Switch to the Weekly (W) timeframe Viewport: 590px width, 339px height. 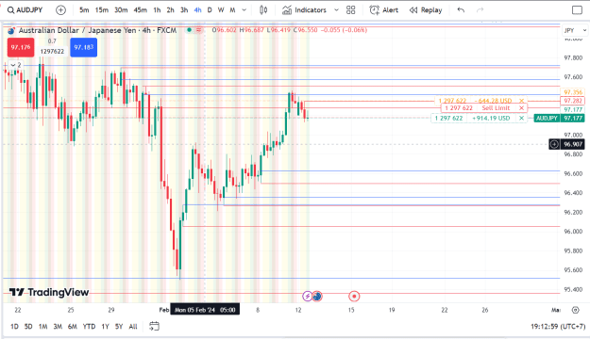coord(221,10)
